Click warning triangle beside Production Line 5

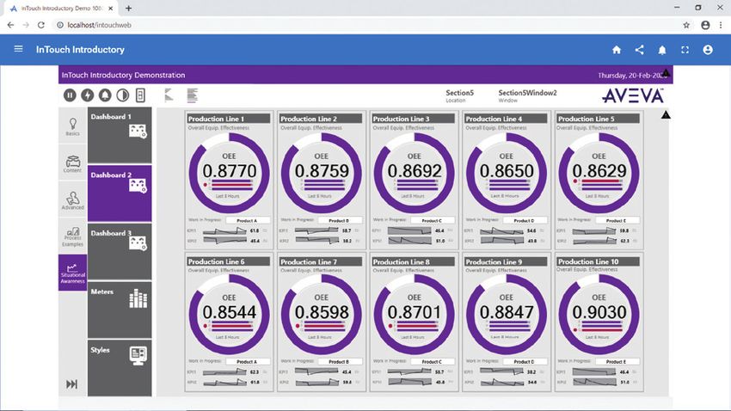coord(666,114)
